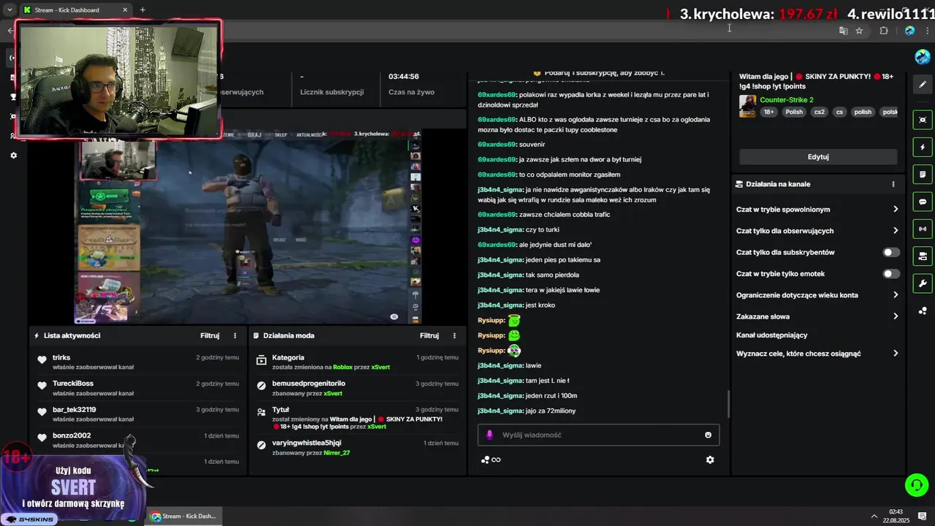The width and height of the screenshot is (935, 526).
Task: Open Filtruj in Działania moda panel
Action: coord(430,335)
